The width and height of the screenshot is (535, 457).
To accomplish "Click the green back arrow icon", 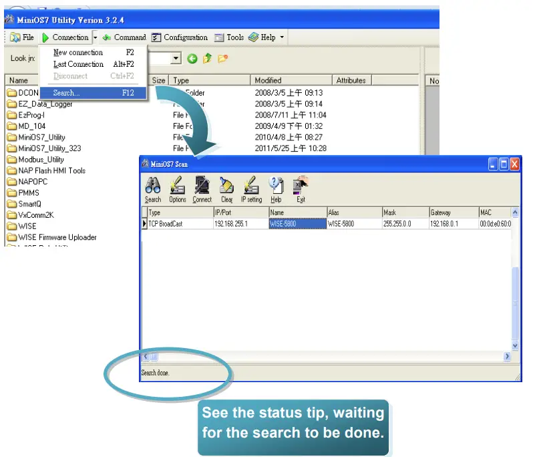I will pyautogui.click(x=192, y=59).
